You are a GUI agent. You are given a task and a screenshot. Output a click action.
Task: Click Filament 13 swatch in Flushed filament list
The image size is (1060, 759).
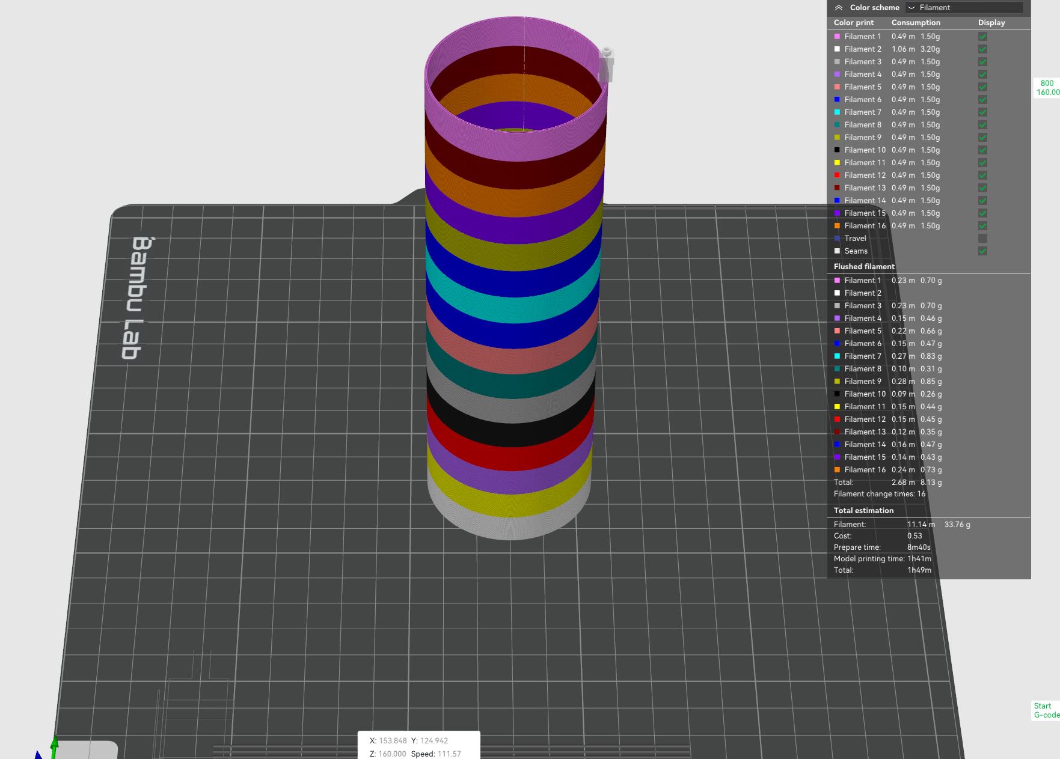(837, 432)
